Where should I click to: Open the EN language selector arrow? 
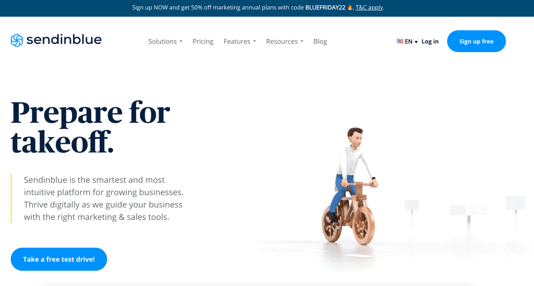[x=416, y=42]
